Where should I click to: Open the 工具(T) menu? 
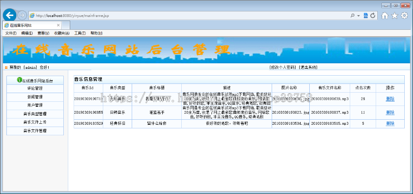click(80, 33)
